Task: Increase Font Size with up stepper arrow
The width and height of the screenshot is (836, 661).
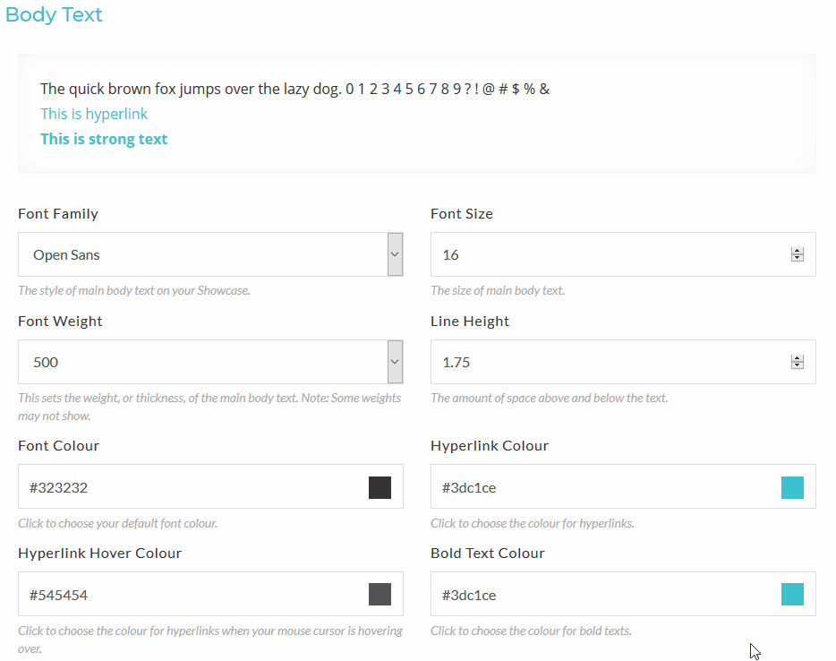Action: (797, 251)
